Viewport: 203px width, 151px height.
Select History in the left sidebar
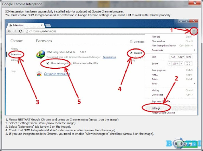[x=14, y=49]
